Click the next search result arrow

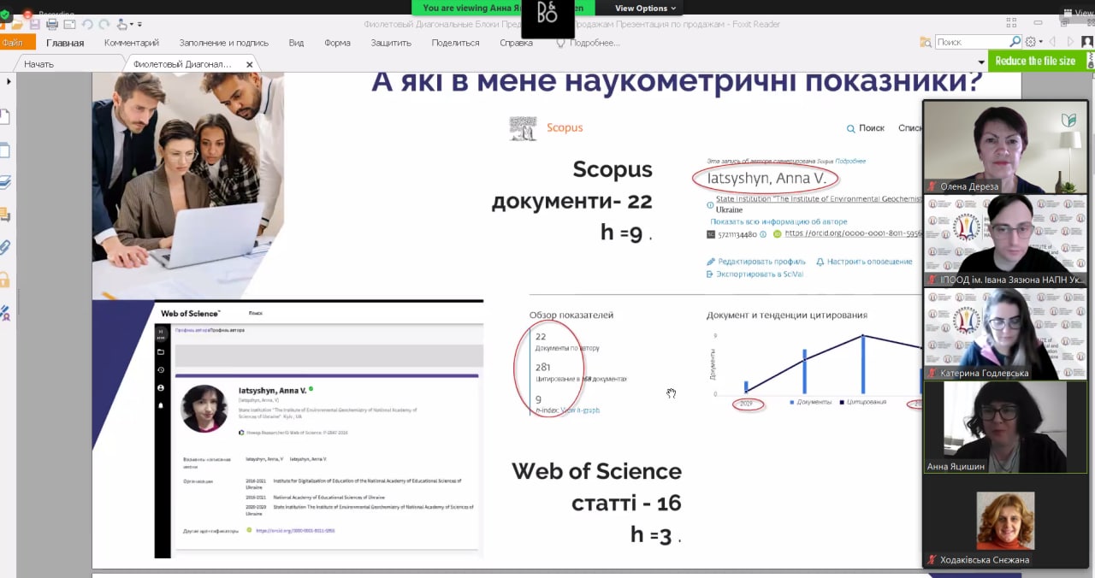tap(1069, 42)
